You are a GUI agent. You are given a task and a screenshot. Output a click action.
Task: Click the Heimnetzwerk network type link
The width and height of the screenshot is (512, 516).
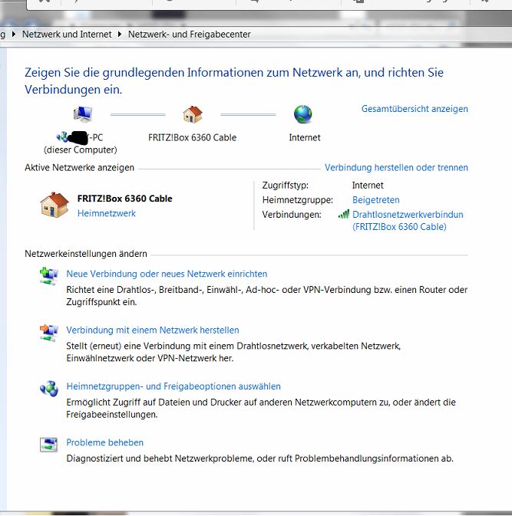coord(107,213)
